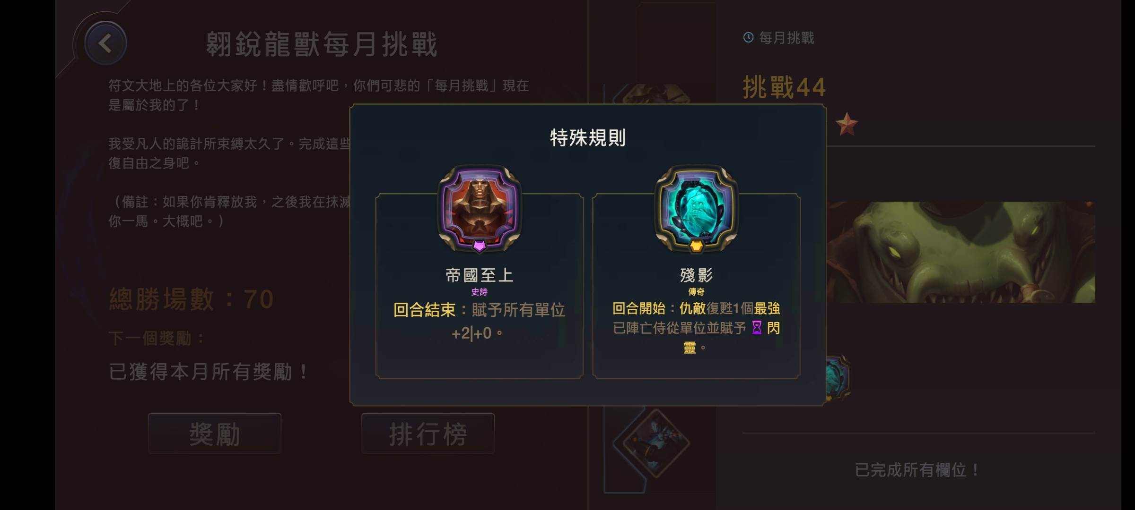Tap the purple epic rarity gem
This screenshot has height=510, width=1135.
coord(479,246)
